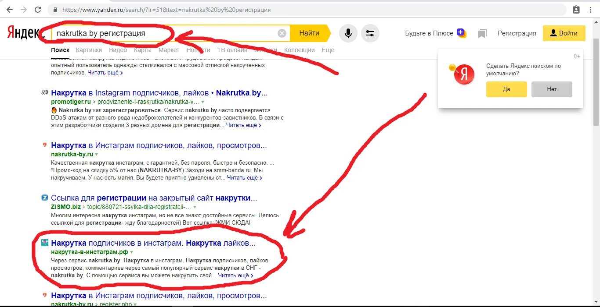The height and width of the screenshot is (307, 600).
Task: Click Нет in the default search popup
Action: coord(552,89)
